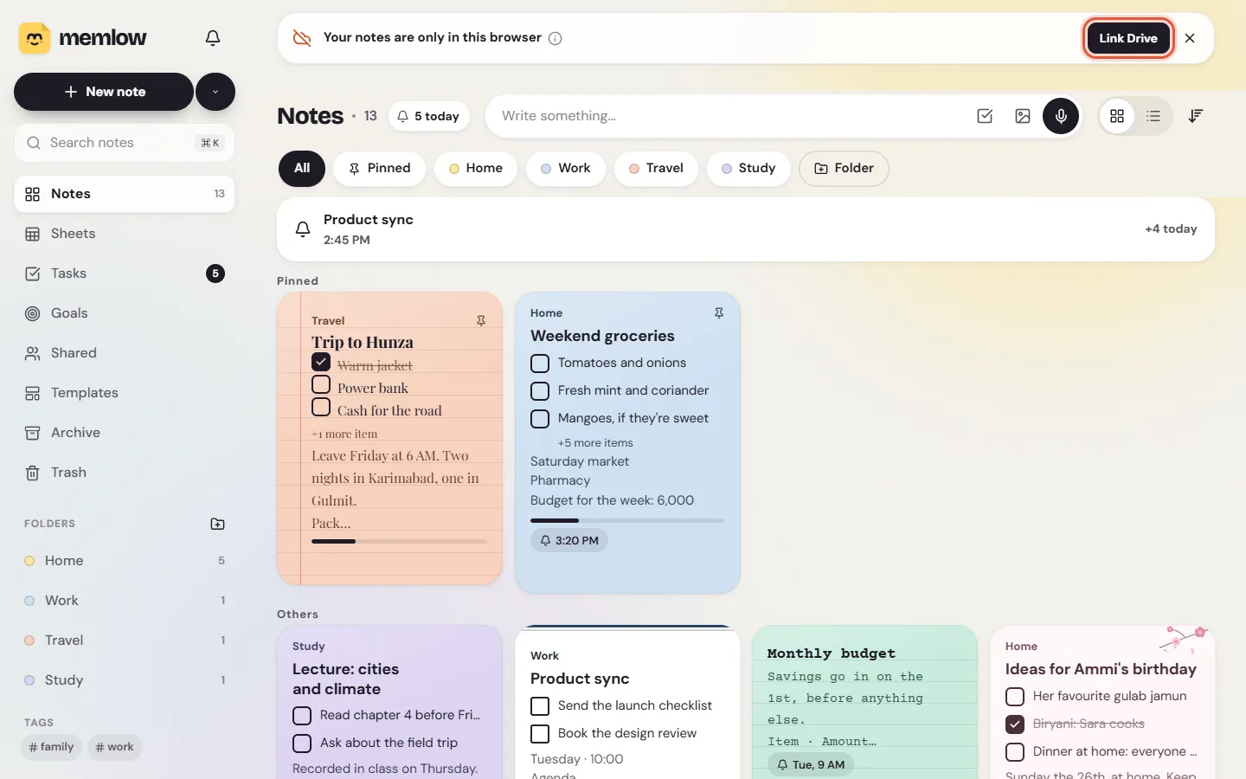Screen dimensions: 1246x779
Task: Expand the New note dropdown arrow
Action: click(215, 92)
